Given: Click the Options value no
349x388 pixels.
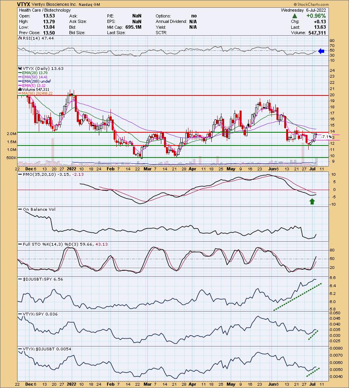Looking at the screenshot, I should [194, 16].
